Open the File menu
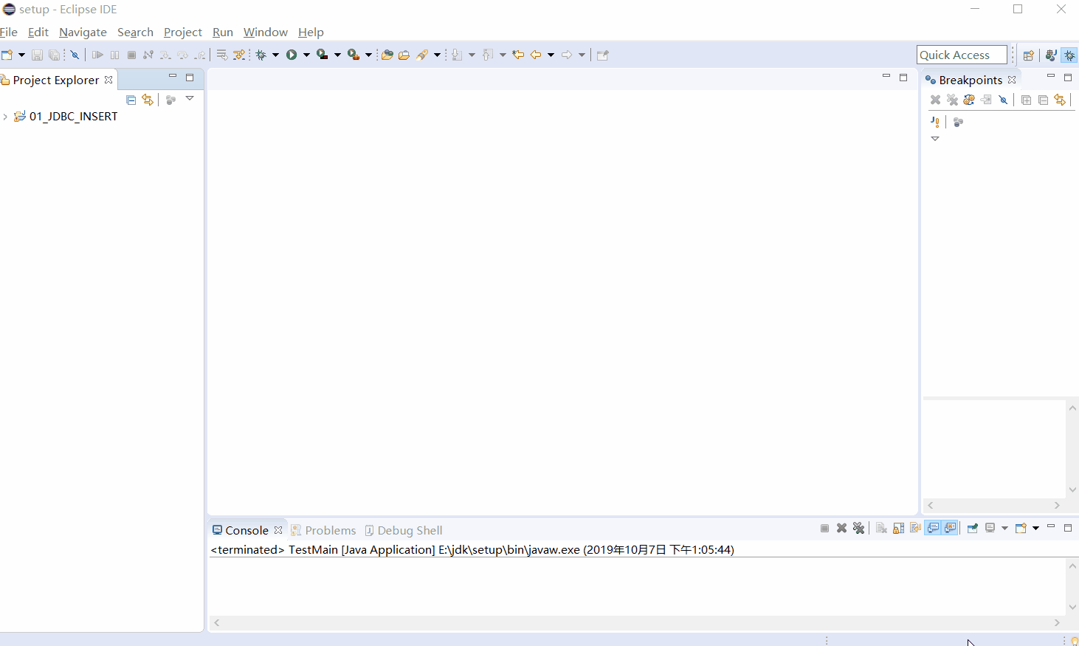The height and width of the screenshot is (646, 1079). pyautogui.click(x=9, y=32)
